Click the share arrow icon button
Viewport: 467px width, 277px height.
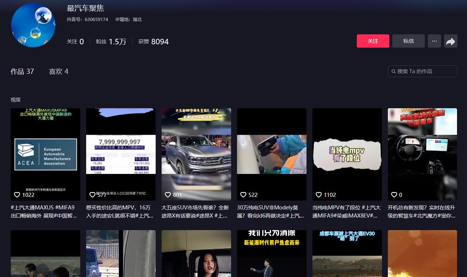coord(450,41)
